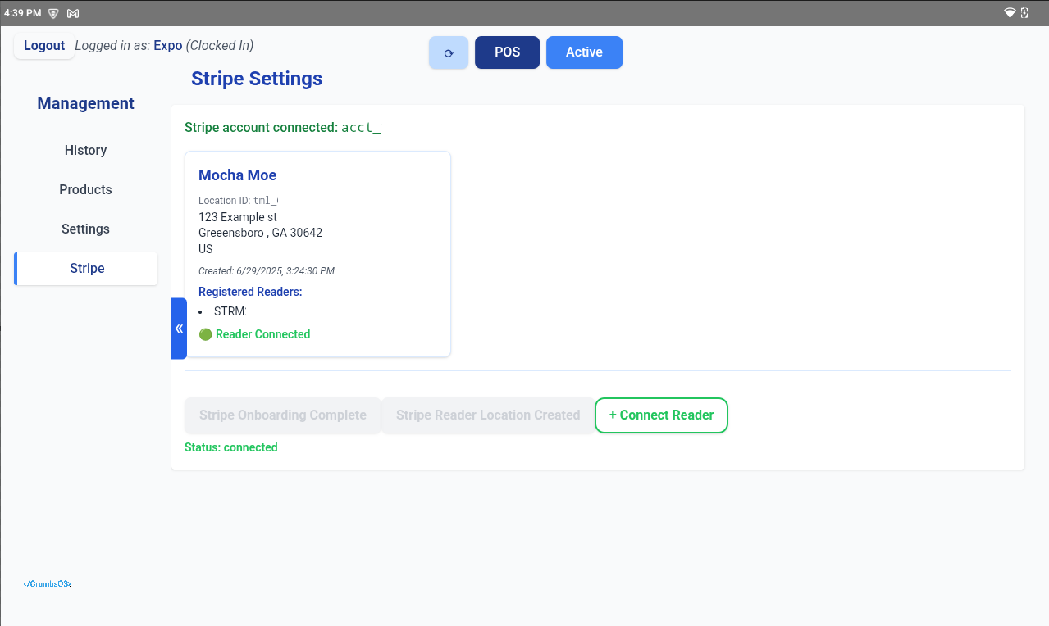Click the Active button
Screen dimensions: 1049x626
[584, 52]
